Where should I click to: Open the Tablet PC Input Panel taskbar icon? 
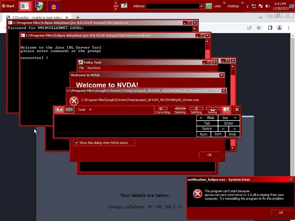pos(124,6)
